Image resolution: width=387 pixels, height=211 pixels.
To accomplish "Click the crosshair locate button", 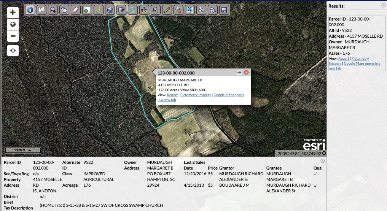I will coord(13,51).
